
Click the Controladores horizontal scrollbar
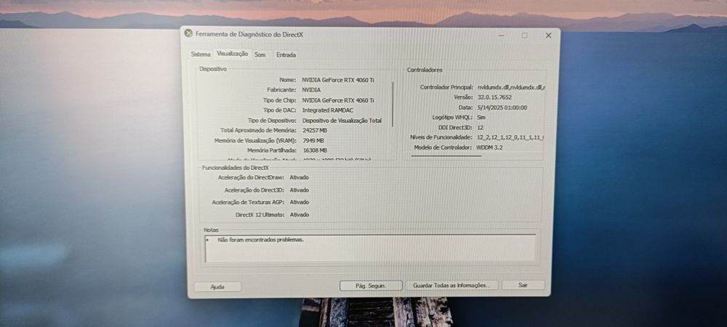(x=446, y=156)
